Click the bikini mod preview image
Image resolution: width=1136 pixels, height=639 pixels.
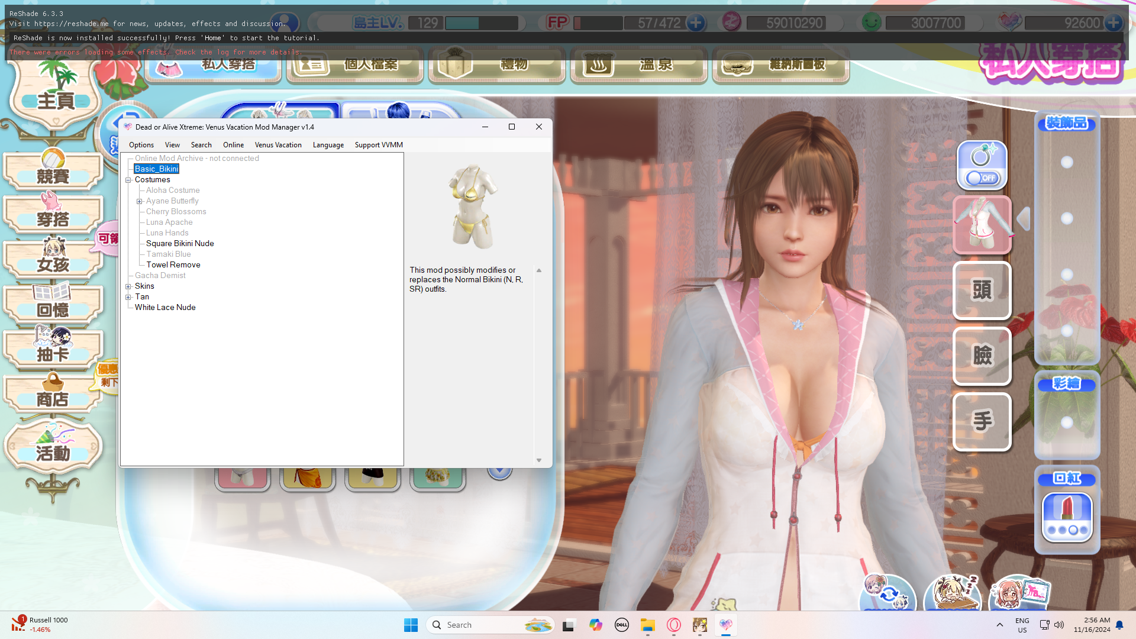click(x=472, y=206)
